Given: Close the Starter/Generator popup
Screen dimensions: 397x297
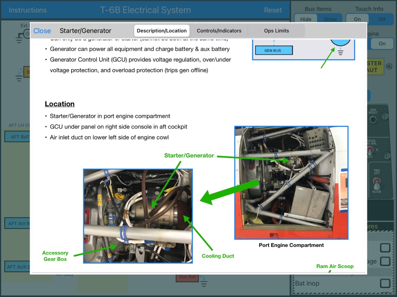Looking at the screenshot, I should point(42,31).
